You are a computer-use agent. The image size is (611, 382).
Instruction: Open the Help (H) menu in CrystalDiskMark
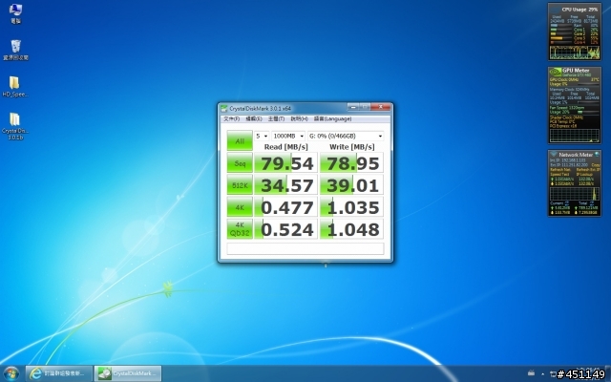pyautogui.click(x=299, y=118)
